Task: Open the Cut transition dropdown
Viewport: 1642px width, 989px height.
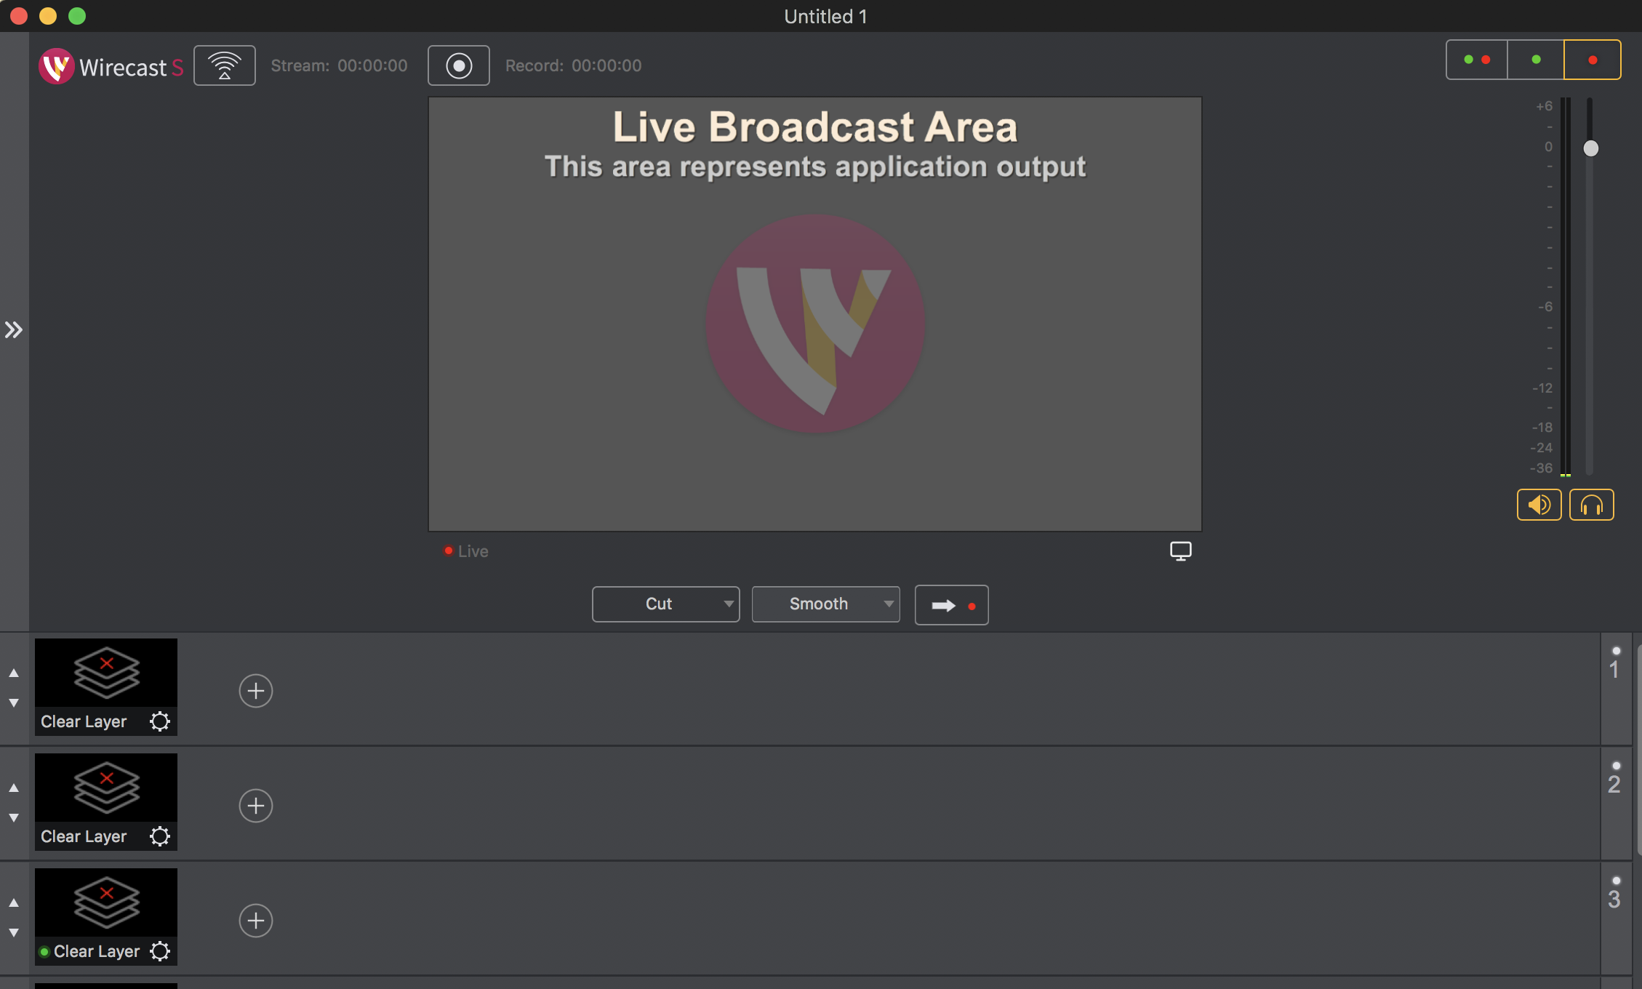Action: coord(665,604)
